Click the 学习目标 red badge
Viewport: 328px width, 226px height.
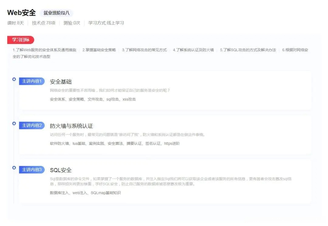(21, 40)
